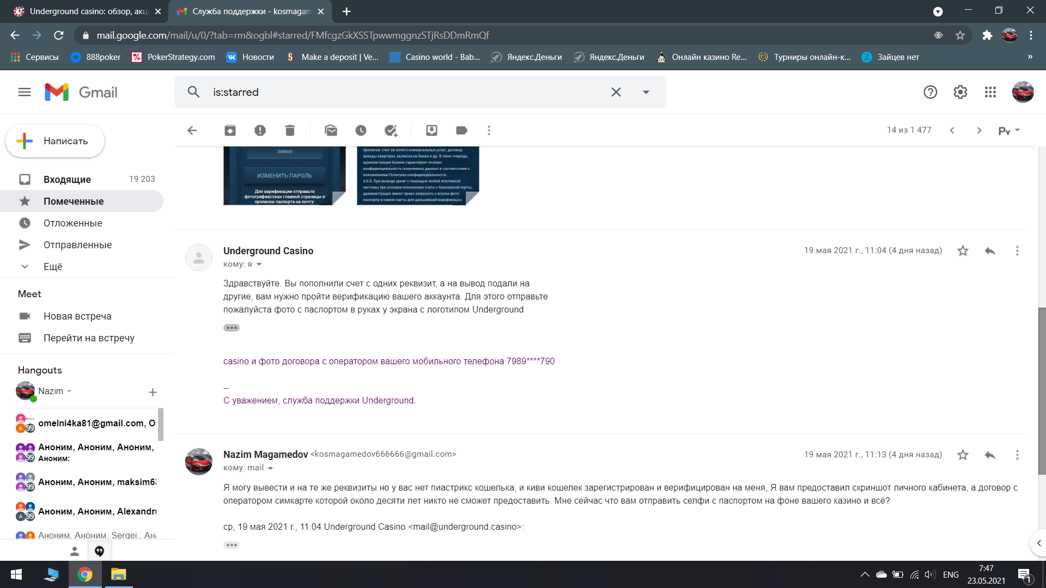This screenshot has height=588, width=1046.
Task: Click the Hangouts contacts person icon
Action: (75, 551)
